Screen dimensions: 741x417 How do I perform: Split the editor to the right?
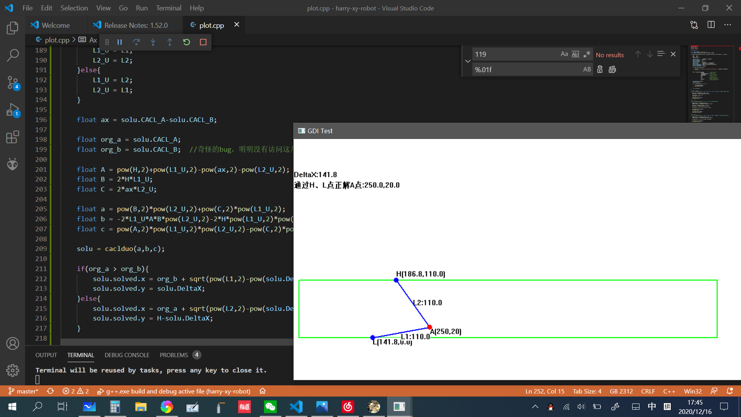point(711,25)
